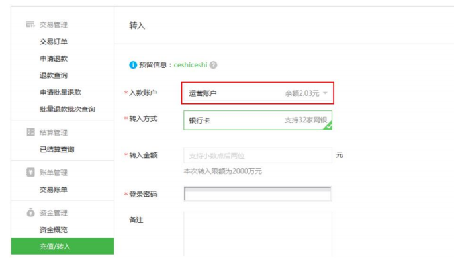454x264 pixels.
Task: Click the 入款账户 dropdown arrow
Action: tap(325, 93)
